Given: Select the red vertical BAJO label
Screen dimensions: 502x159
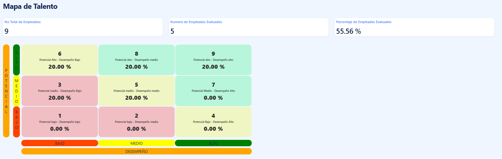Looking at the screenshot, I should (16, 122).
